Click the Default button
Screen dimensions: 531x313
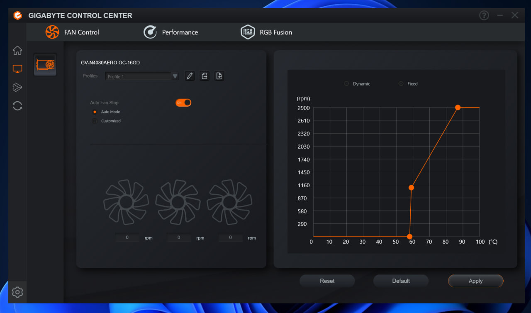tap(401, 281)
